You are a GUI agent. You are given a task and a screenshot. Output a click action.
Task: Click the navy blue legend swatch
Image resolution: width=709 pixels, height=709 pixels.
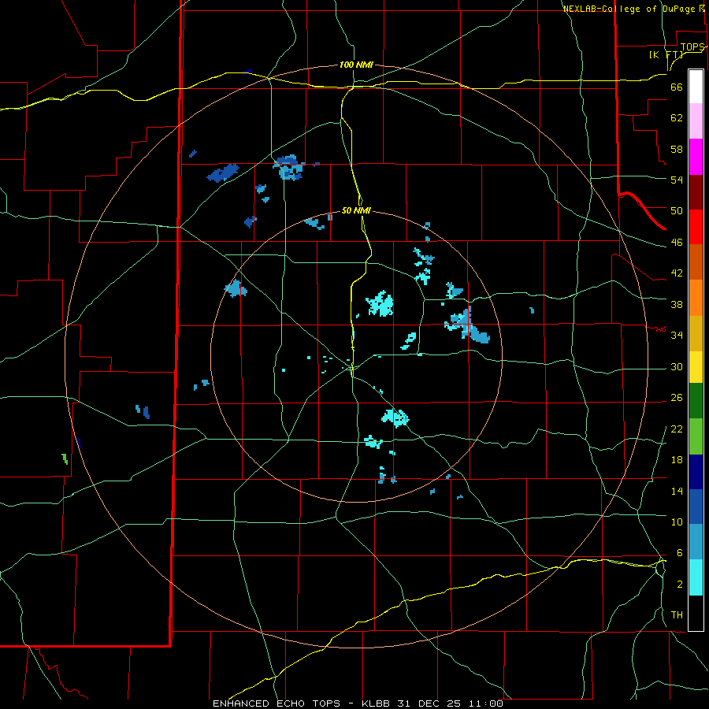[x=696, y=472]
